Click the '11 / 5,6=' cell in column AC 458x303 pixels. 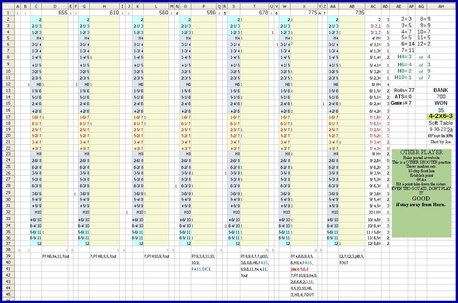click(x=373, y=232)
